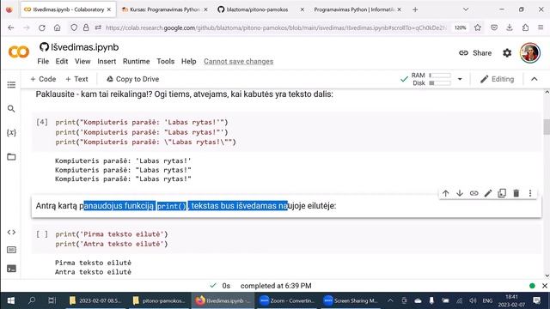
Task: Go back in browser history
Action: point(11,27)
